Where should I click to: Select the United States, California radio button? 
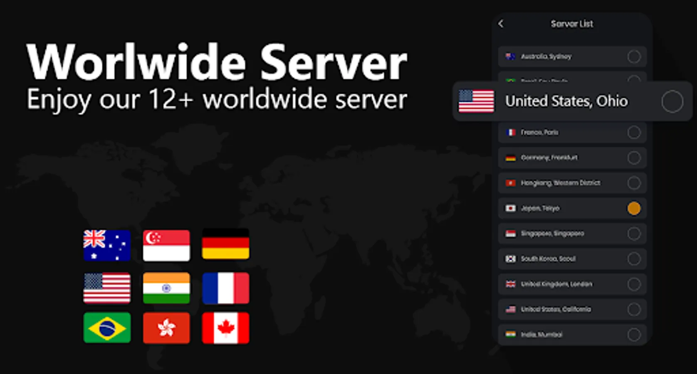coord(634,309)
